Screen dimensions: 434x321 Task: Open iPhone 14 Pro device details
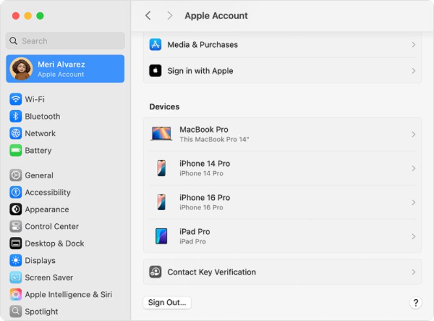point(282,168)
